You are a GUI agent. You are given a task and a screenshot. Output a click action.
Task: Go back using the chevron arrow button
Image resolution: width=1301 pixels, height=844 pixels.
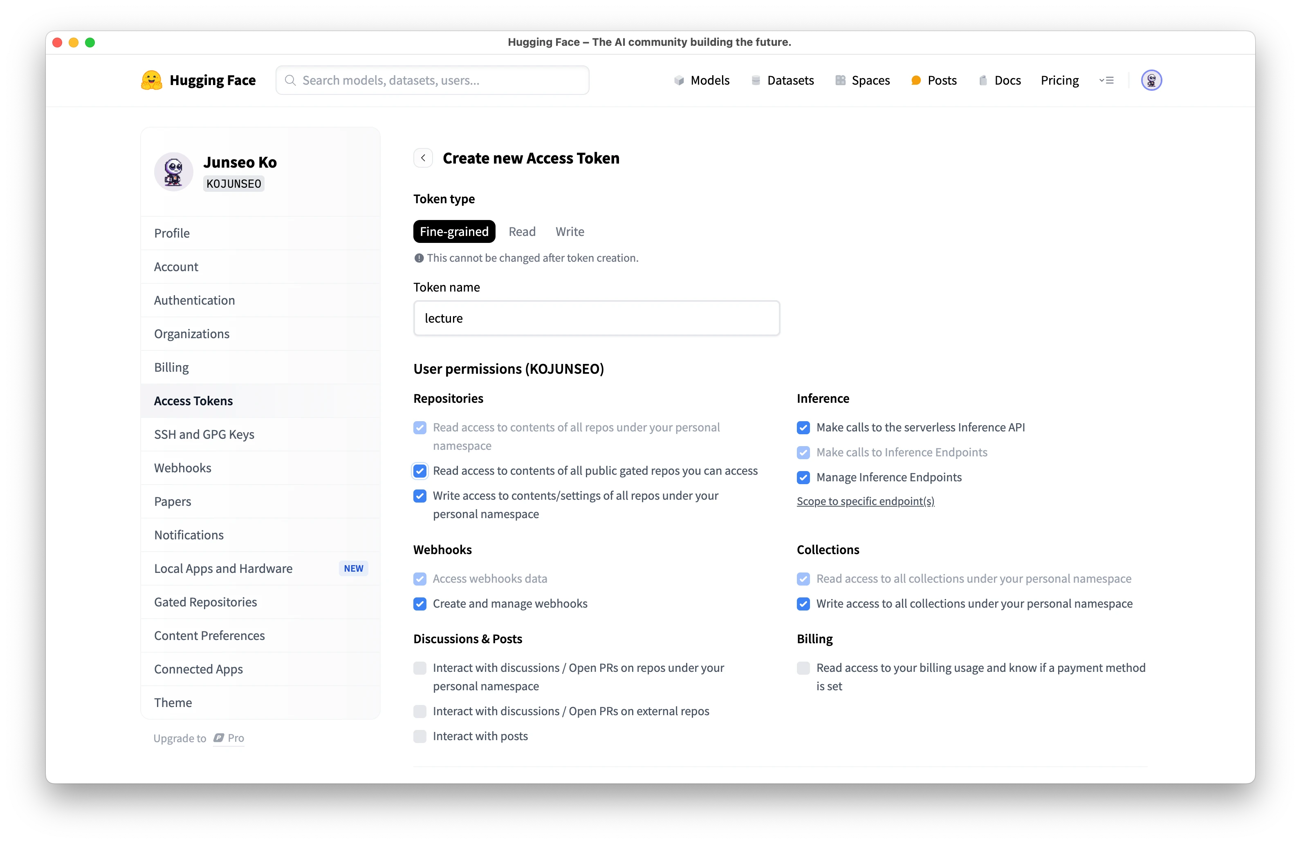pyautogui.click(x=423, y=158)
